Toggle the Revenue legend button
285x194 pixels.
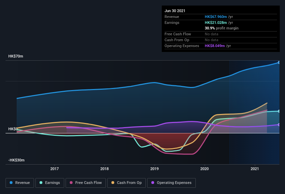tap(20, 183)
